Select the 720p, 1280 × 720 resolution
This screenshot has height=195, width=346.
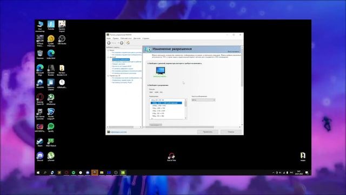pyautogui.click(x=158, y=108)
